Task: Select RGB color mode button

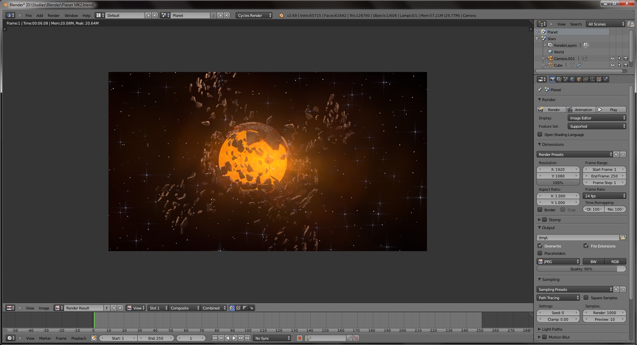Action: pyautogui.click(x=615, y=261)
